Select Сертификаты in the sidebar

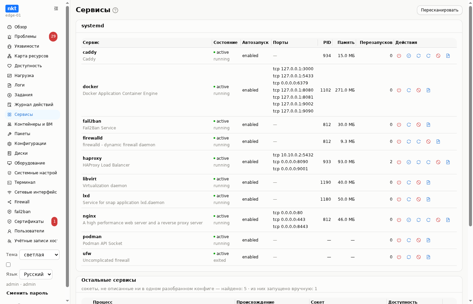click(x=32, y=222)
